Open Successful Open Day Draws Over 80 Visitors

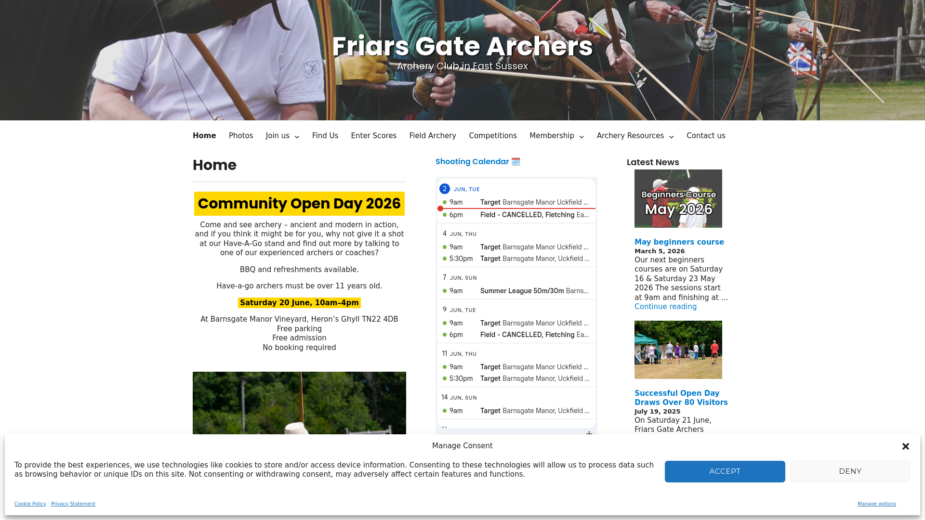681,398
